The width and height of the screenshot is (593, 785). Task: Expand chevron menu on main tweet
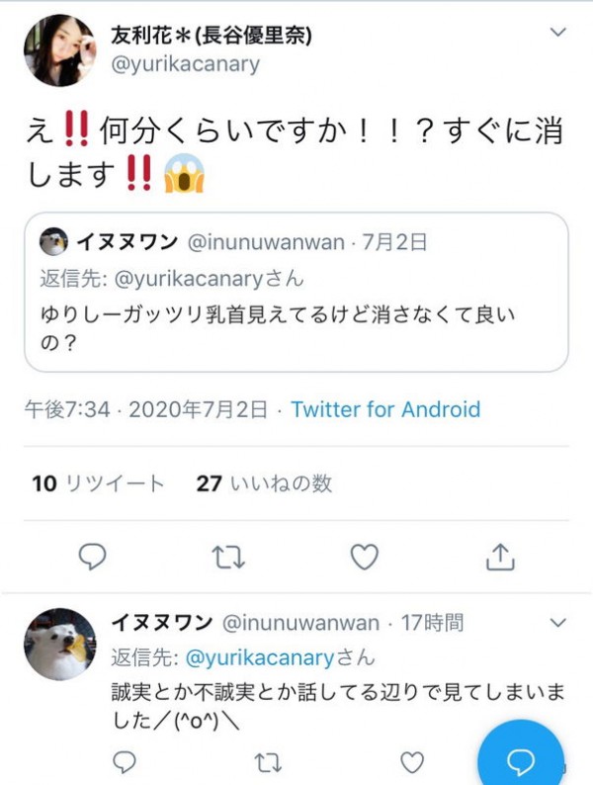point(557,33)
